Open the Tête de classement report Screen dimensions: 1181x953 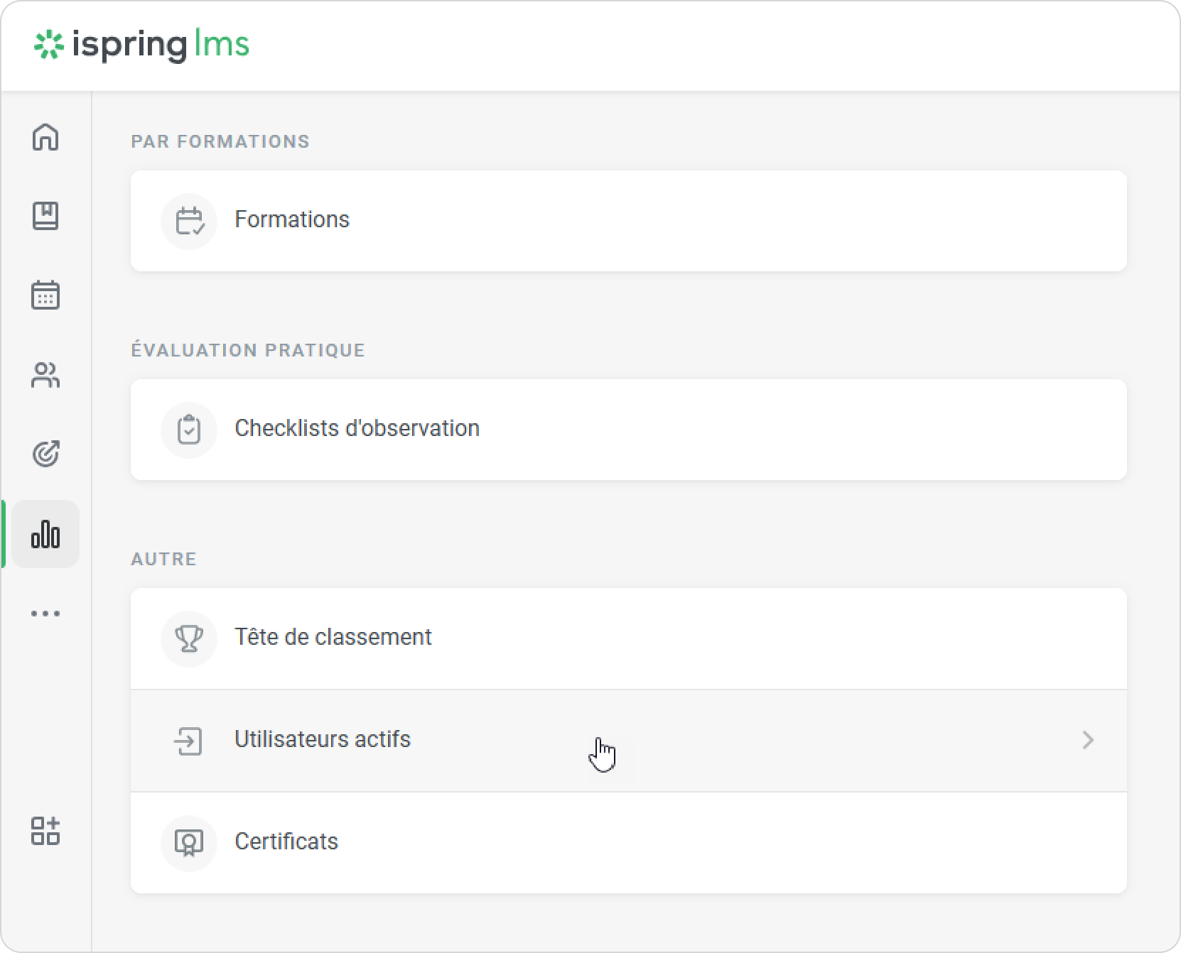[x=333, y=637]
